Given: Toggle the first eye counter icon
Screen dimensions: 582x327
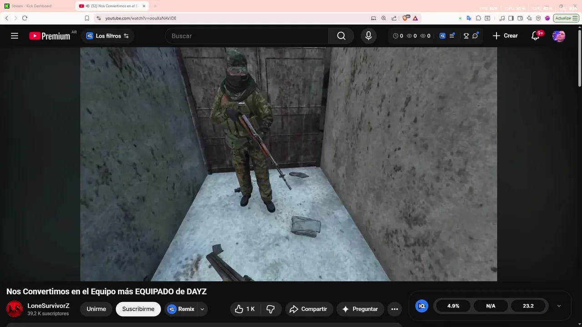Looking at the screenshot, I should [409, 36].
